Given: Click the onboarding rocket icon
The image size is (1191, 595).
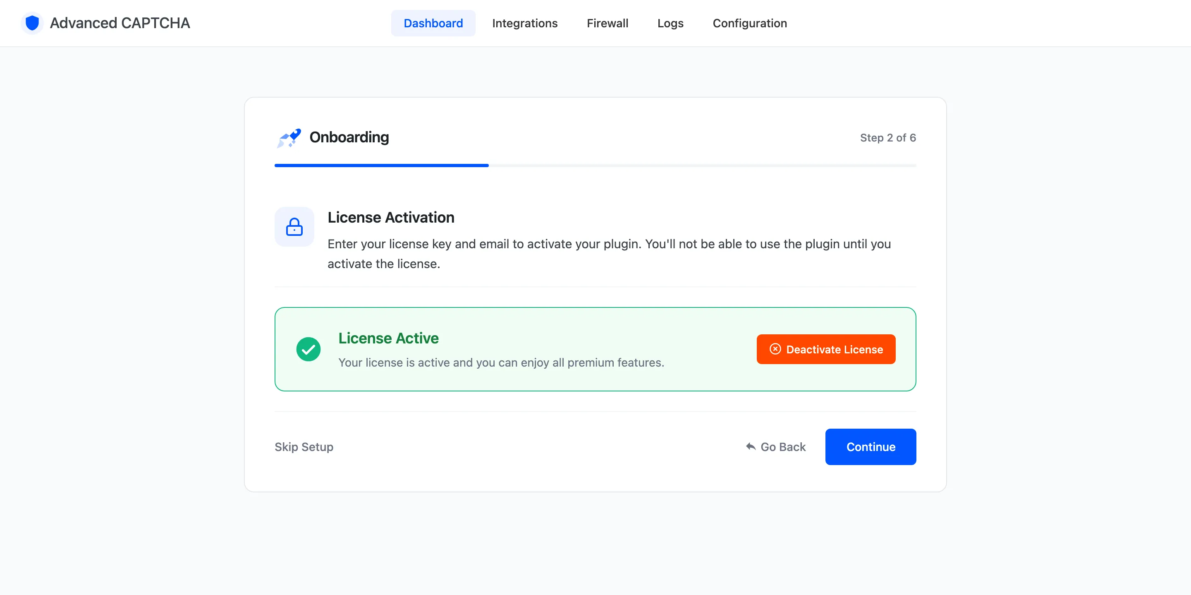Looking at the screenshot, I should point(289,138).
